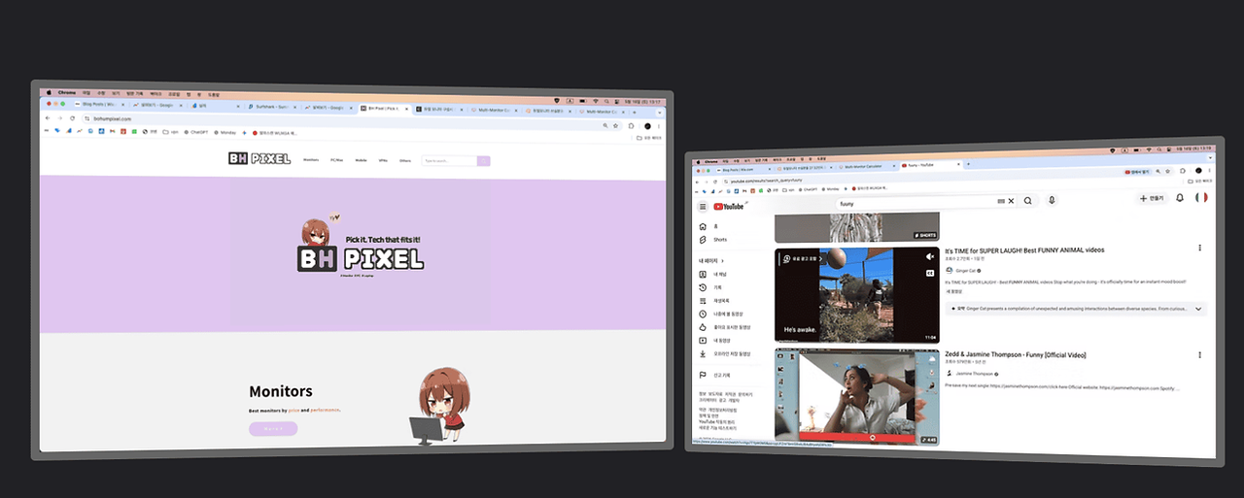Open My channel (내 채널) in YouTube sidebar
This screenshot has height=498, width=1244.
click(711, 275)
